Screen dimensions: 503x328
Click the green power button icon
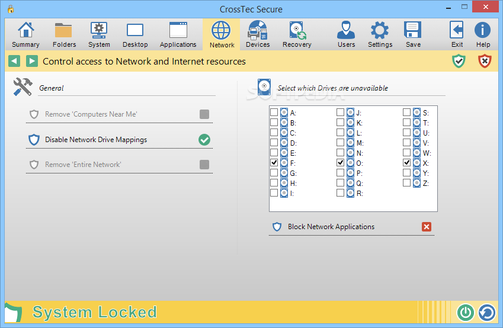(x=466, y=312)
